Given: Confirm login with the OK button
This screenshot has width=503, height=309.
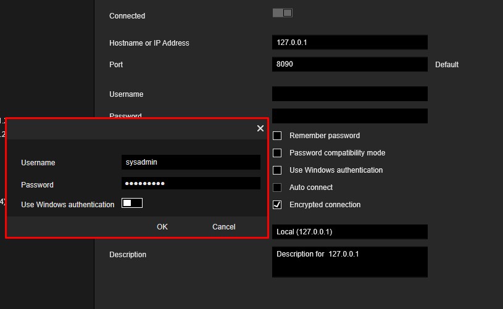Looking at the screenshot, I should pyautogui.click(x=162, y=226).
